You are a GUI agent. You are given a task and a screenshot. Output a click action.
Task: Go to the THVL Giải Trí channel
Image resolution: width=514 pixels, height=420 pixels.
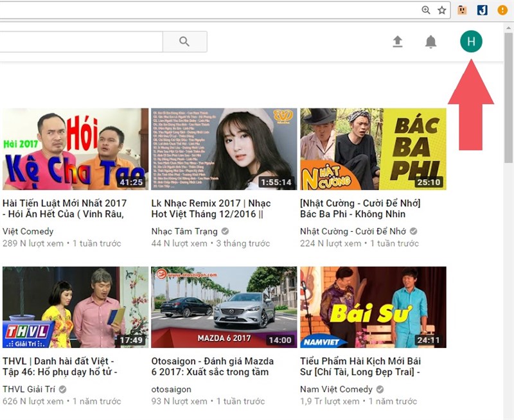30,389
